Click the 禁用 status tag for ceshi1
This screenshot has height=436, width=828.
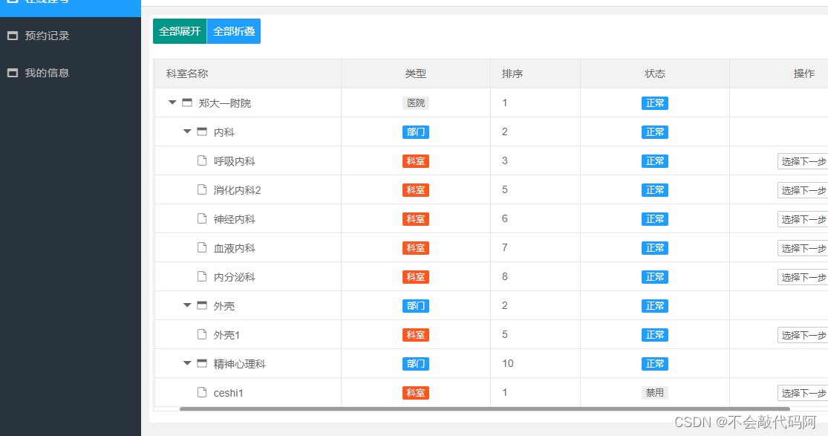[655, 393]
